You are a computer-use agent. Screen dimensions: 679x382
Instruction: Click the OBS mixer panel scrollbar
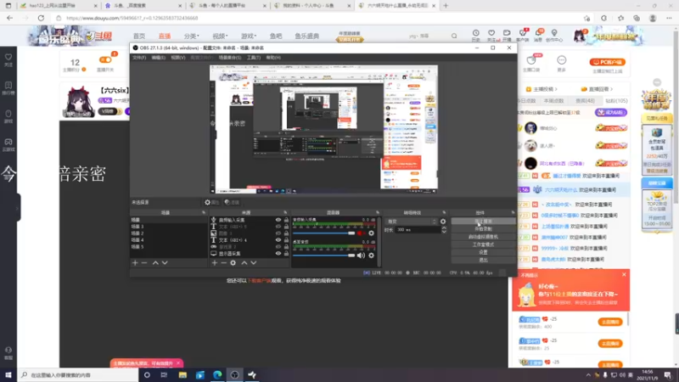coord(379,240)
